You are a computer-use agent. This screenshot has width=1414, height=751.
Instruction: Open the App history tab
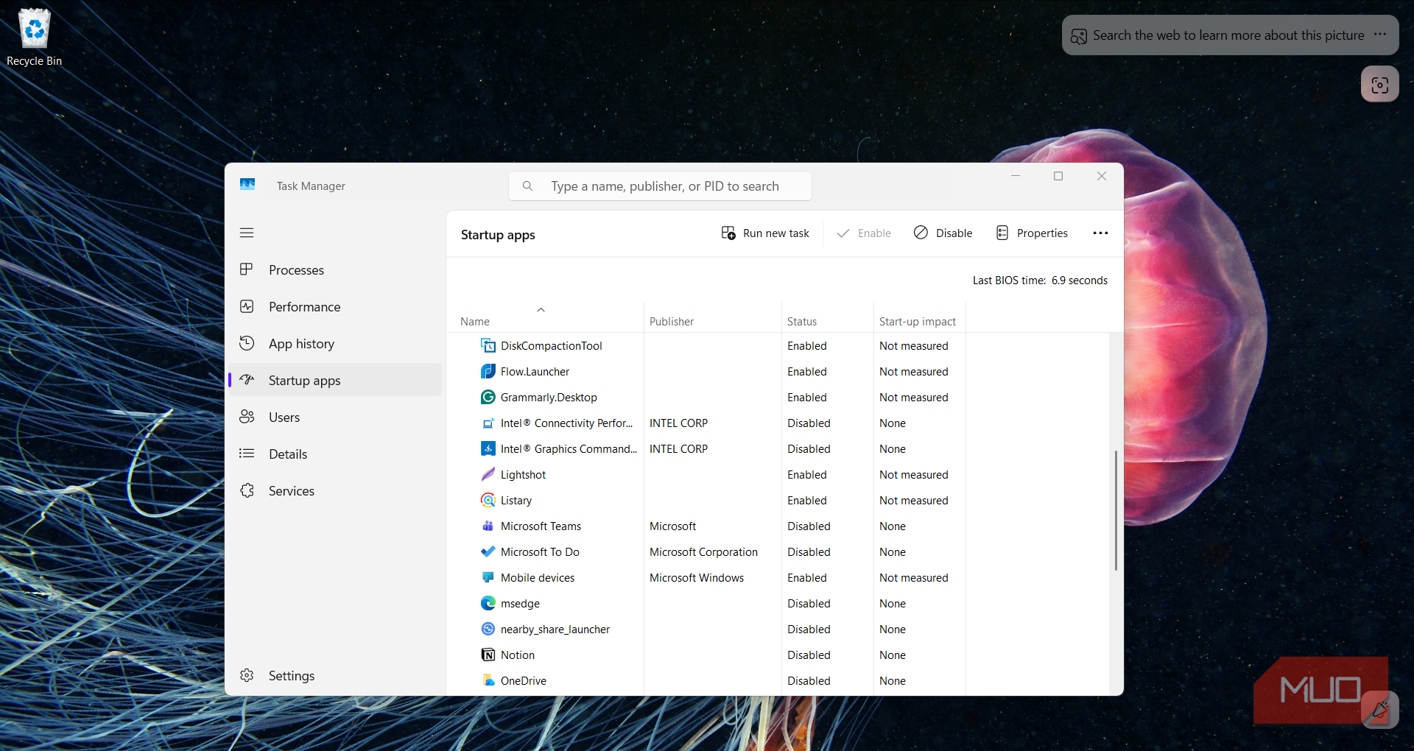[335, 343]
